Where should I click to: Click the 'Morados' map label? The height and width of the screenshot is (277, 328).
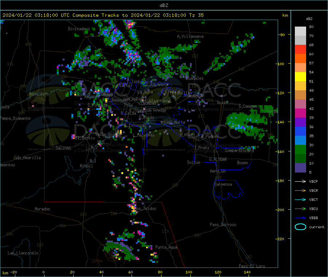point(42,209)
